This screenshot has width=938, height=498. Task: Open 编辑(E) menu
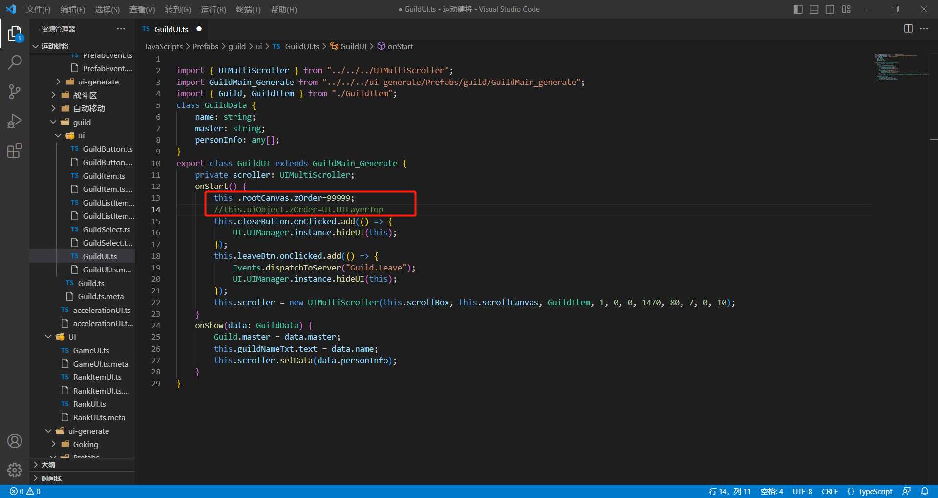click(x=72, y=9)
